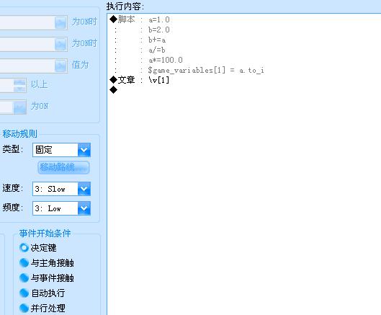Select the 与主角接触 trigger option
This screenshot has width=381, height=315.
pyautogui.click(x=24, y=262)
